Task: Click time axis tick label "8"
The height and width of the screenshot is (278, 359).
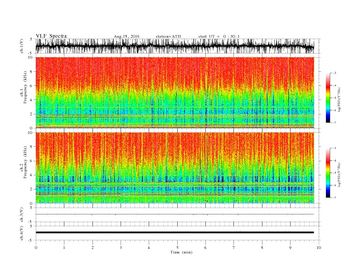Action: (262, 248)
